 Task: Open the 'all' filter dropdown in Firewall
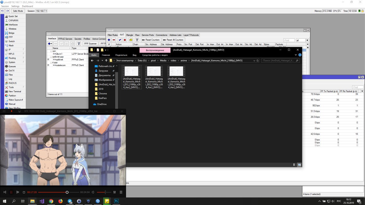click(307, 40)
